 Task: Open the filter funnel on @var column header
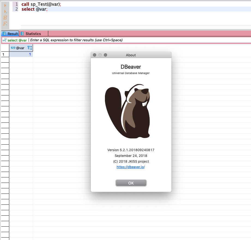(x=29, y=47)
